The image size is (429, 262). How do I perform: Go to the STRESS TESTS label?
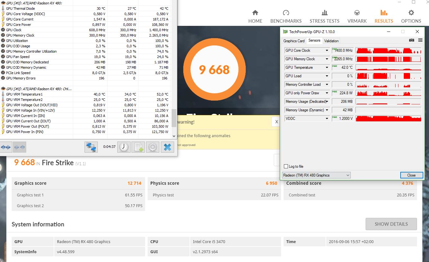[324, 21]
